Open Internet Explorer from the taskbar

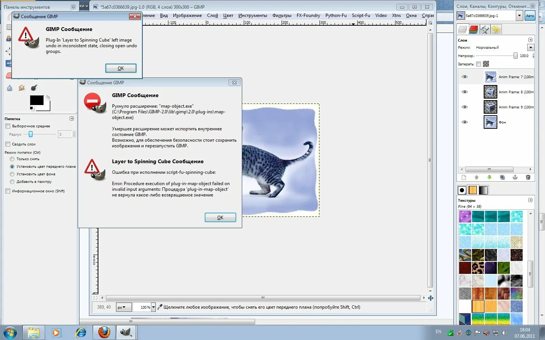tap(81, 332)
